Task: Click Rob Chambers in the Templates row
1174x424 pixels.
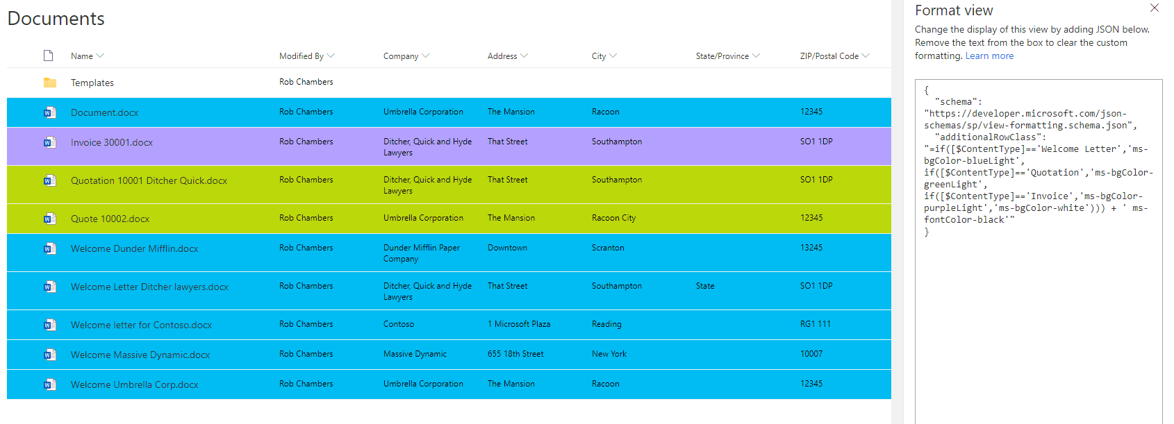Action: [306, 82]
